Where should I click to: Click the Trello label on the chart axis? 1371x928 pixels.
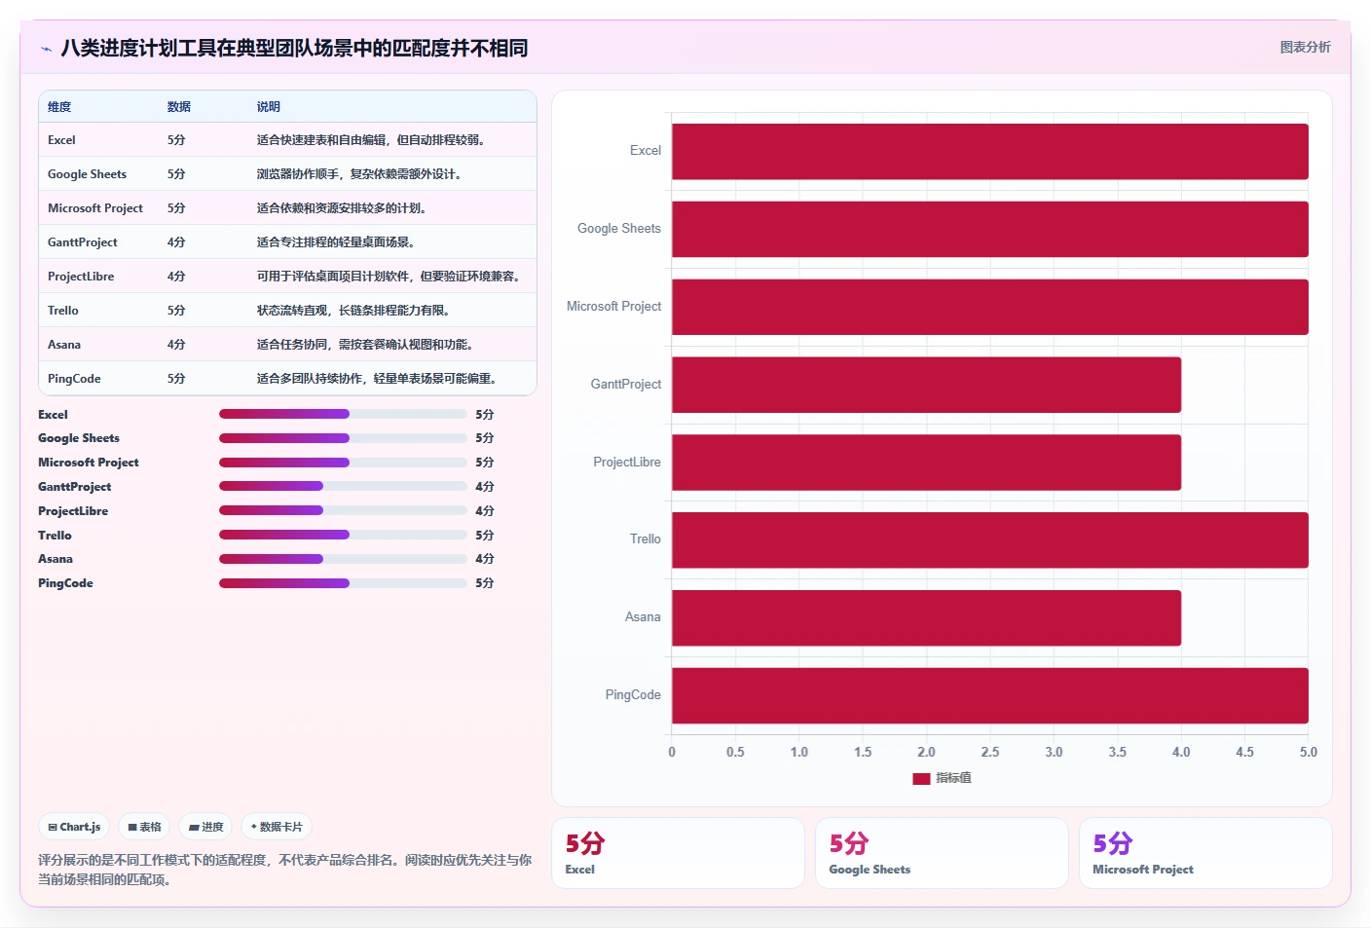645,538
